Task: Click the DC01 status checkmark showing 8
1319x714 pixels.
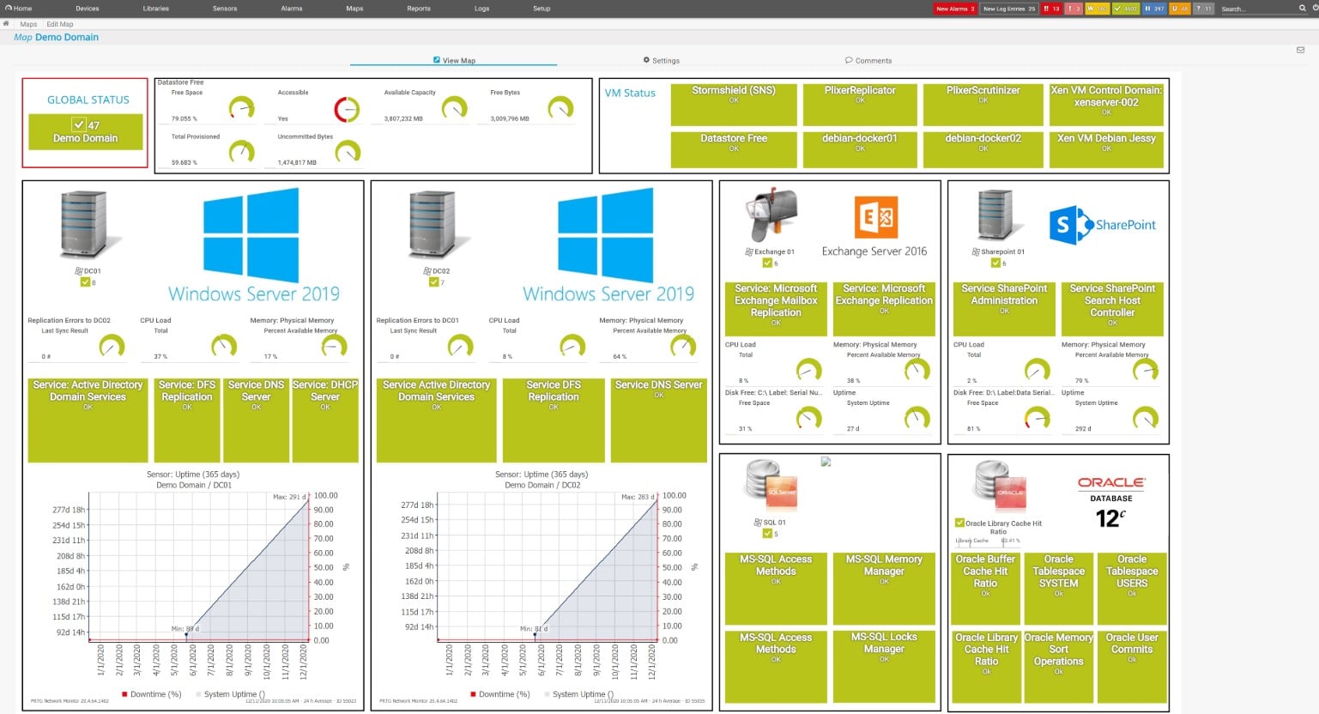Action: [85, 282]
